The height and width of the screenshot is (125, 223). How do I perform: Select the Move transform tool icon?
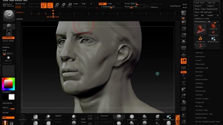tap(56, 5)
